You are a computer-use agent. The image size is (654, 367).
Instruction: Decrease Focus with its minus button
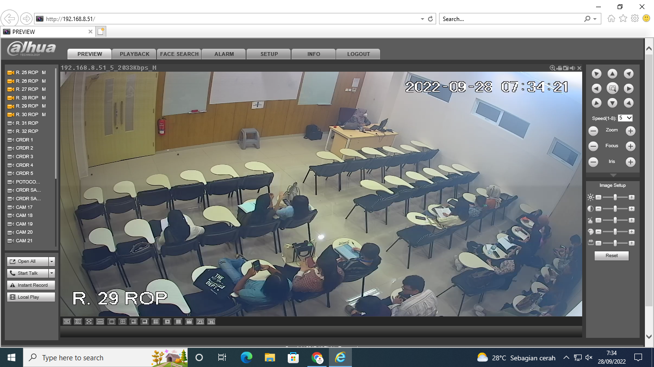pos(593,147)
